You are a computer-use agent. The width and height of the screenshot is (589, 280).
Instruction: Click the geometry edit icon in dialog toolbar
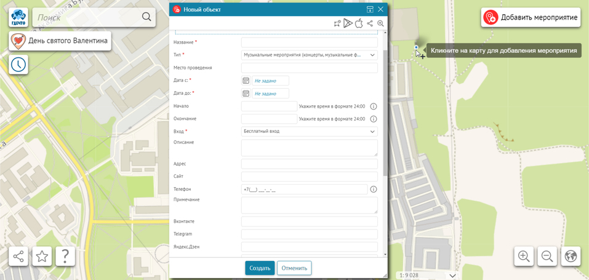tap(337, 23)
